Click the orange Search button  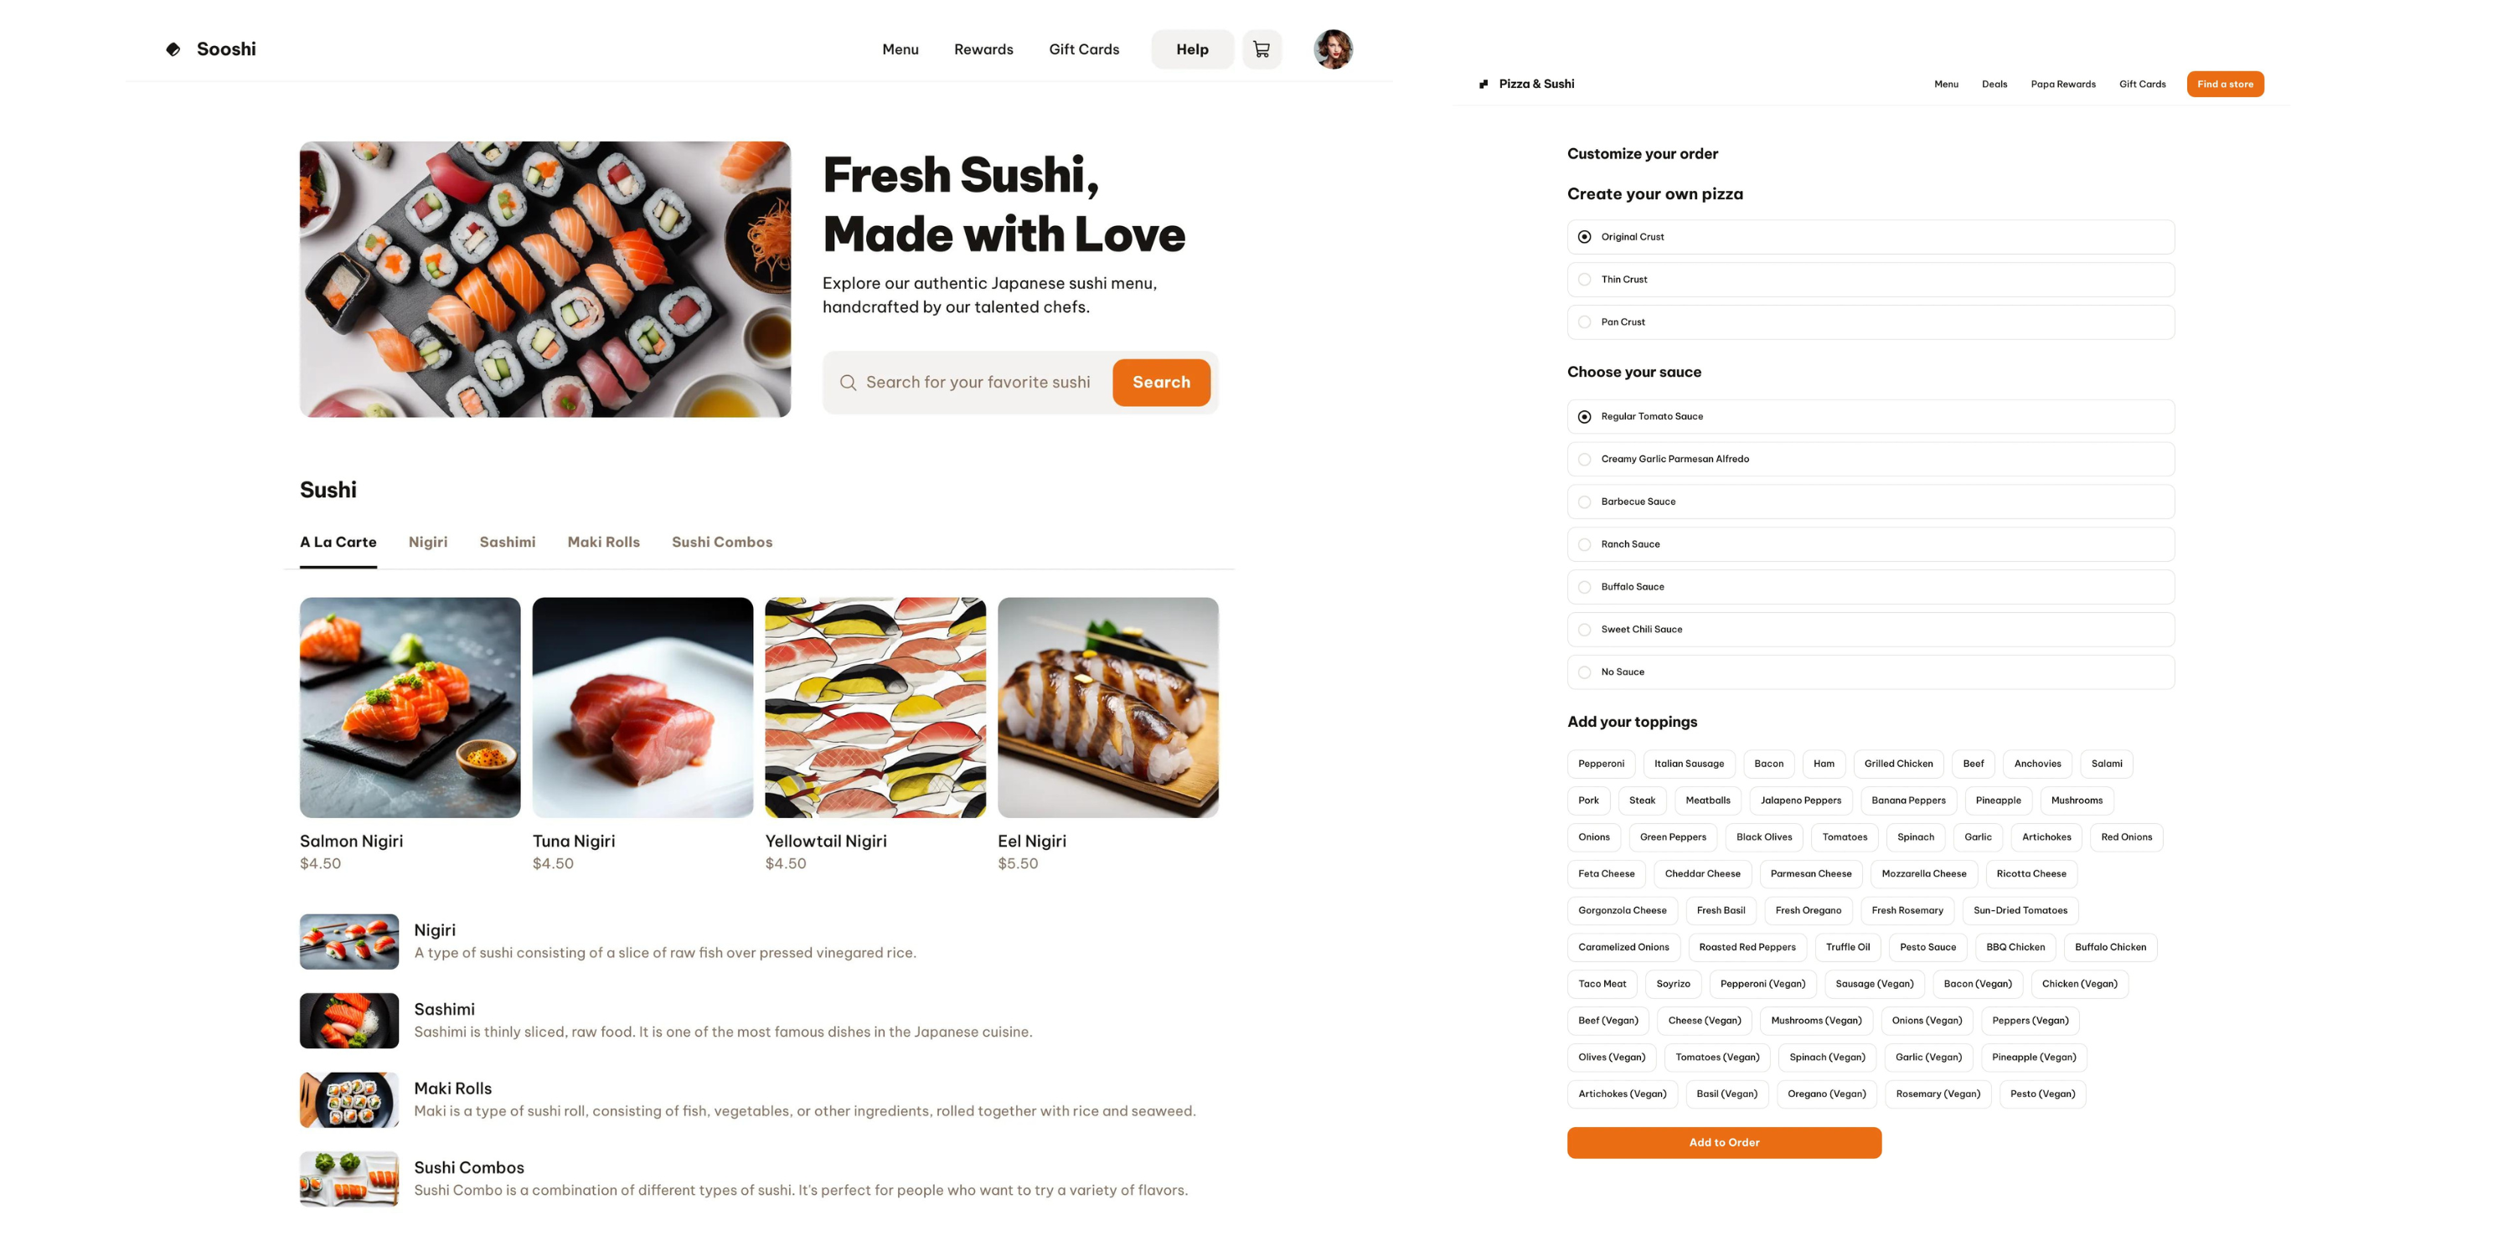1161,383
